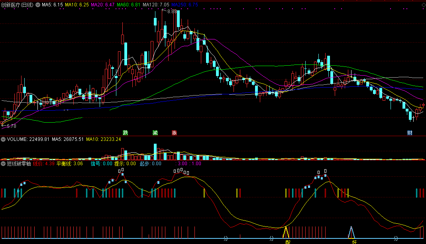Click the 短线破零轴 indicator name

[x=19, y=164]
